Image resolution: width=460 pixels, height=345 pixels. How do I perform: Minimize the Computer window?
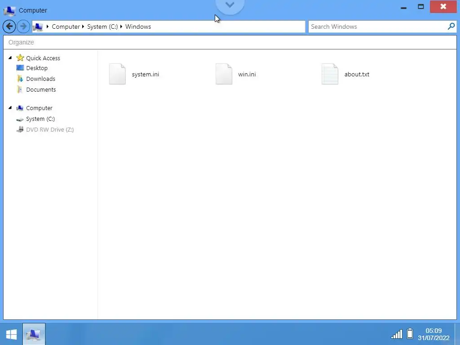pyautogui.click(x=404, y=7)
